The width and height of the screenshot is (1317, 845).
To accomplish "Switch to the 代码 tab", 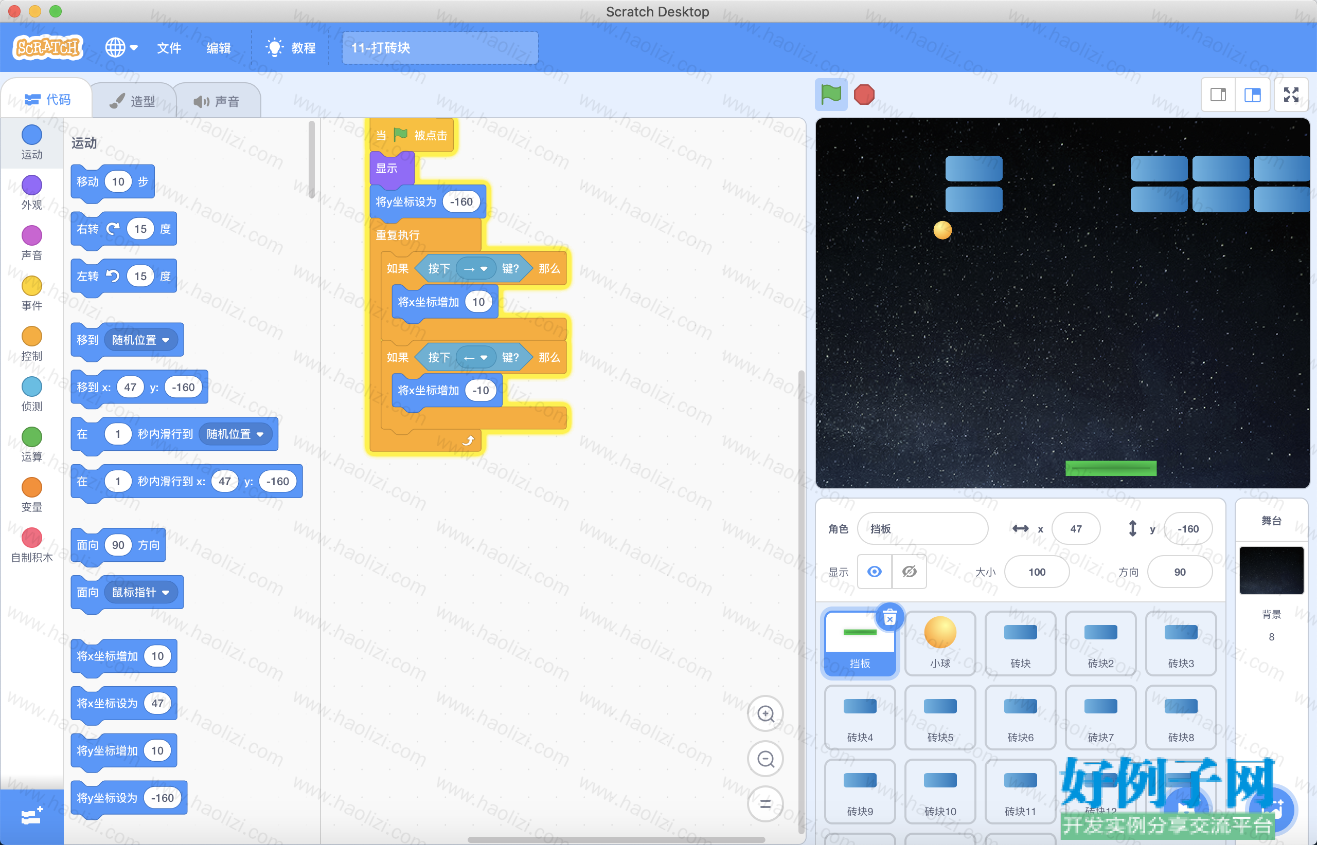I will tap(47, 99).
